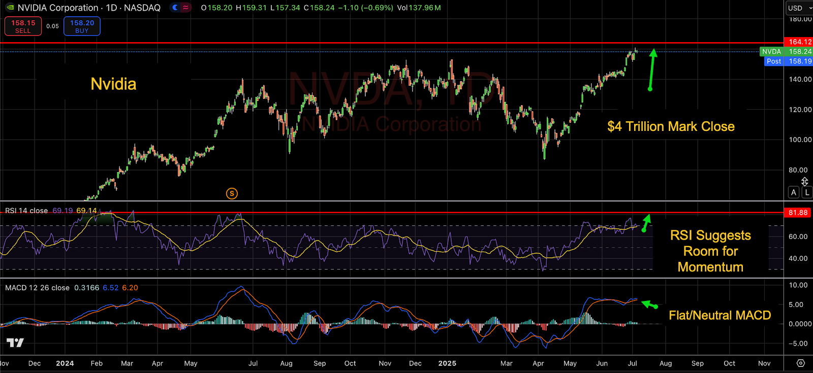Open chart settings via the gear icon
The height and width of the screenshot is (373, 813).
[x=801, y=363]
